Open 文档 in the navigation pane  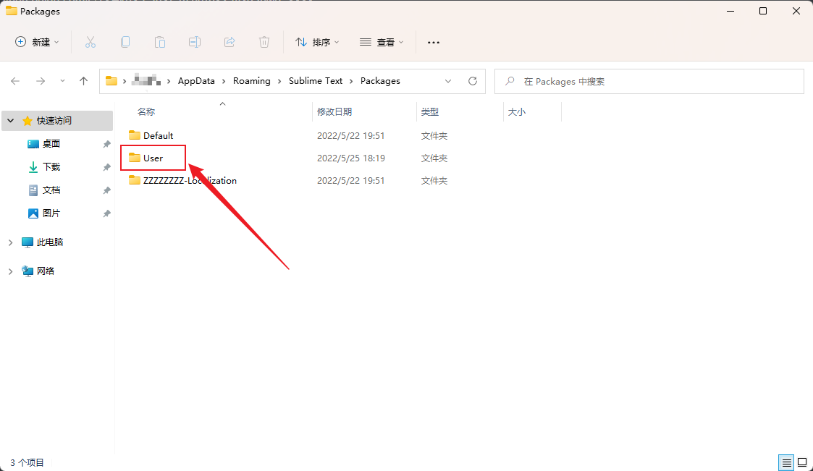pos(51,190)
